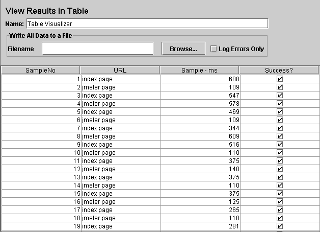Viewport: 320px width, 232px height.
Task: Click the 469 sample time cell
Action: pos(200,112)
